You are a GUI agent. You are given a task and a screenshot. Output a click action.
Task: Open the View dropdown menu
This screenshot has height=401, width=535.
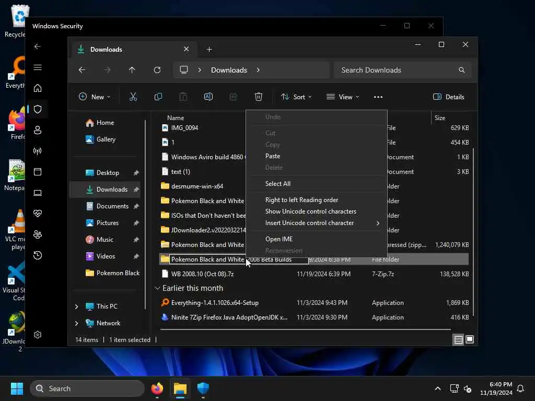tap(343, 97)
